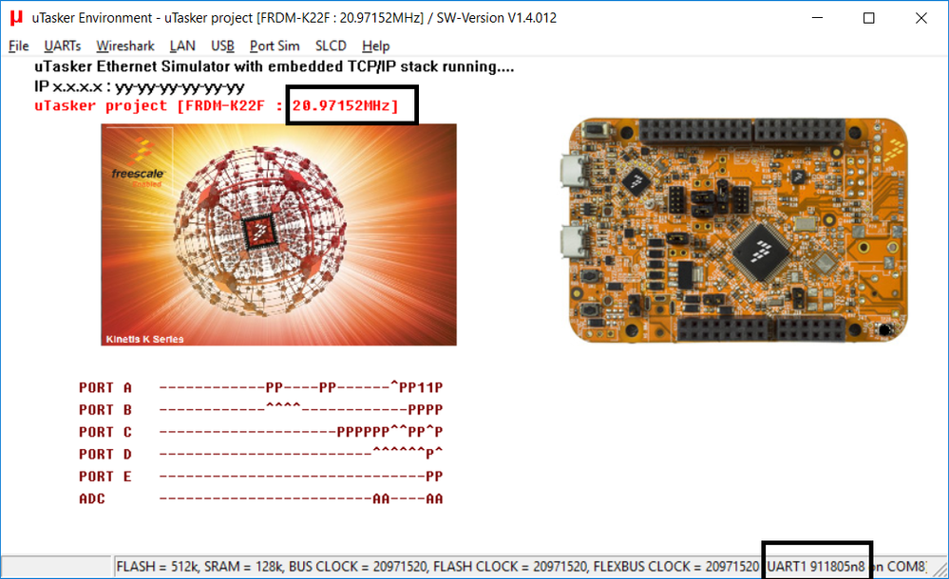Viewport: 949px width, 579px height.
Task: Click the uTasker mu application icon
Action: 16,18
